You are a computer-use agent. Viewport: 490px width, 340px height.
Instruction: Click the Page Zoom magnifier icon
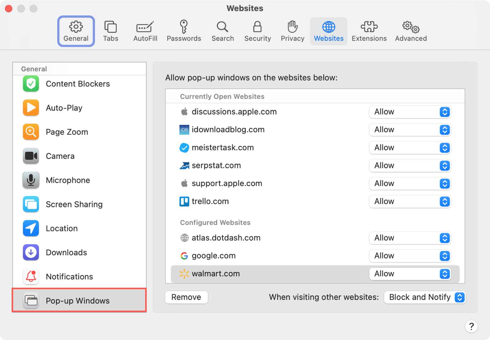coord(31,132)
